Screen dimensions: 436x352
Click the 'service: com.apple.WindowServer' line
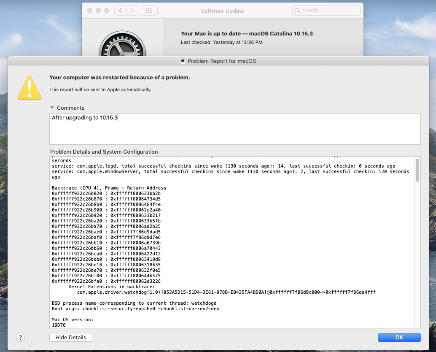[230, 174]
